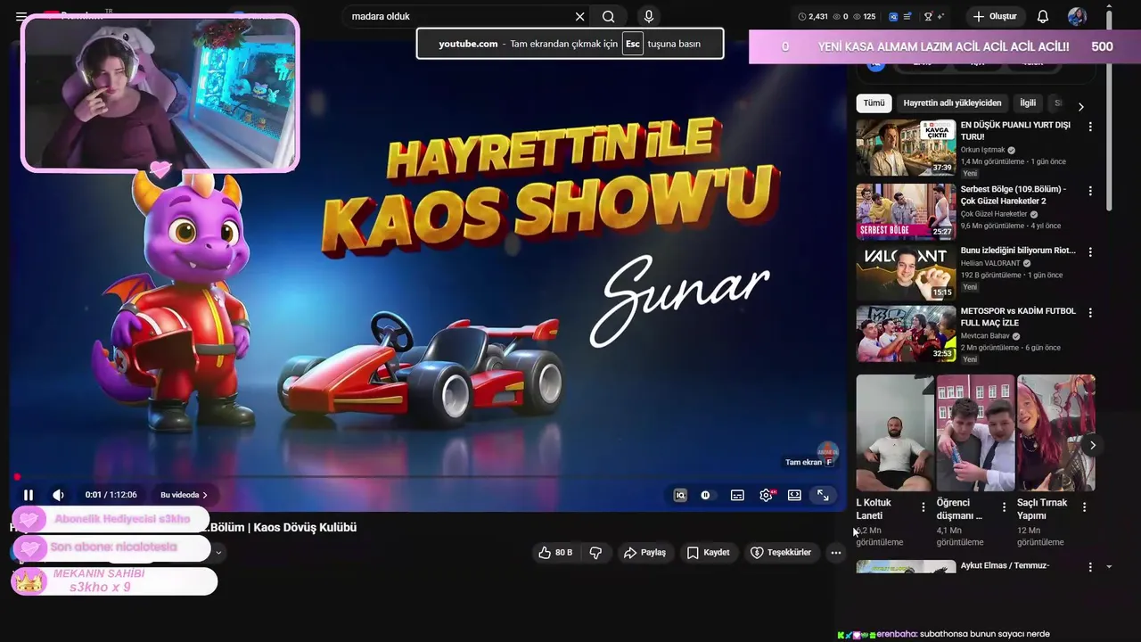The width and height of the screenshot is (1141, 642).
Task: Open the account avatar menu
Action: [x=1077, y=16]
